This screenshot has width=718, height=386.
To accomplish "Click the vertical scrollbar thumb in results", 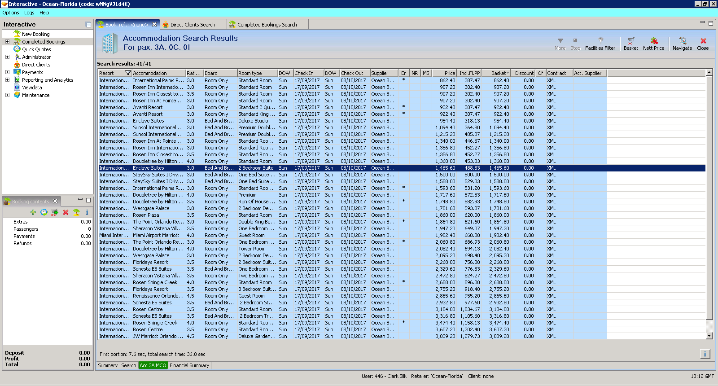I will coord(709,197).
